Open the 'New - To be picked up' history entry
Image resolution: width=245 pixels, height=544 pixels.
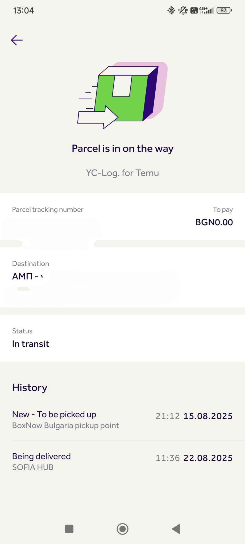click(x=122, y=420)
